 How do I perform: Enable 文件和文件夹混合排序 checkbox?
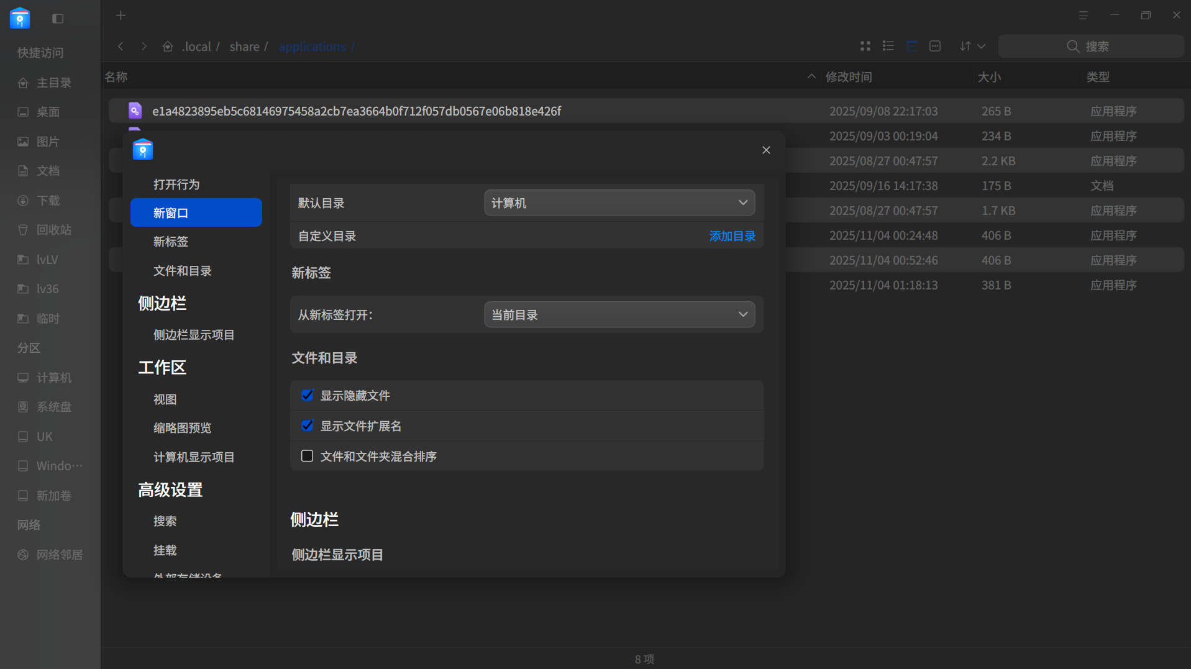[x=307, y=456]
